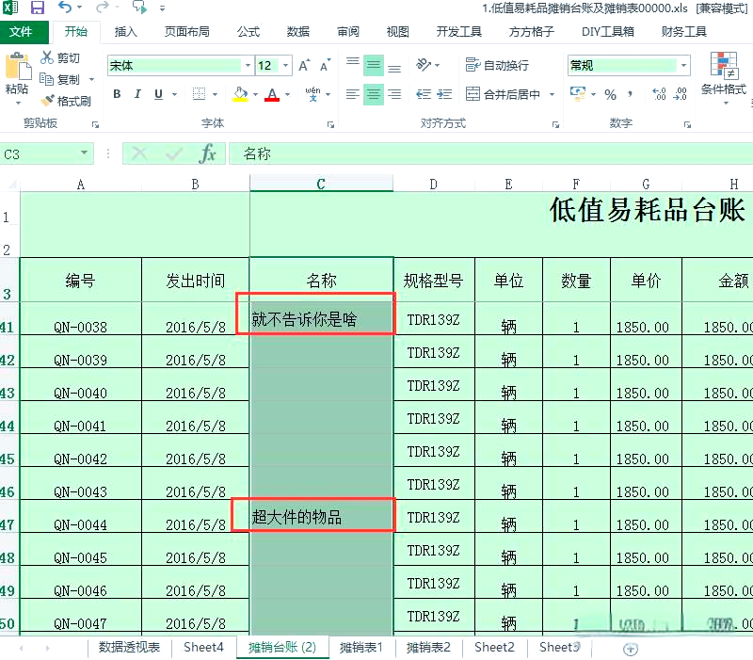The width and height of the screenshot is (753, 660).
Task: Select cell 超大件的物品
Action: click(321, 516)
